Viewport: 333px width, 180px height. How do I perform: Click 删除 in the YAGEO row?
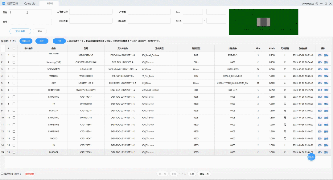click(x=326, y=138)
